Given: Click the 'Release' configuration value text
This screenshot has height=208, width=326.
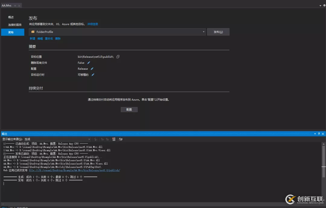Looking at the screenshot, I should 83,69.
